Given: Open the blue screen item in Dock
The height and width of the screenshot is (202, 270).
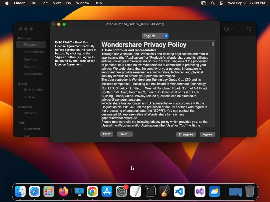Looking at the screenshot, I should coord(235,192).
